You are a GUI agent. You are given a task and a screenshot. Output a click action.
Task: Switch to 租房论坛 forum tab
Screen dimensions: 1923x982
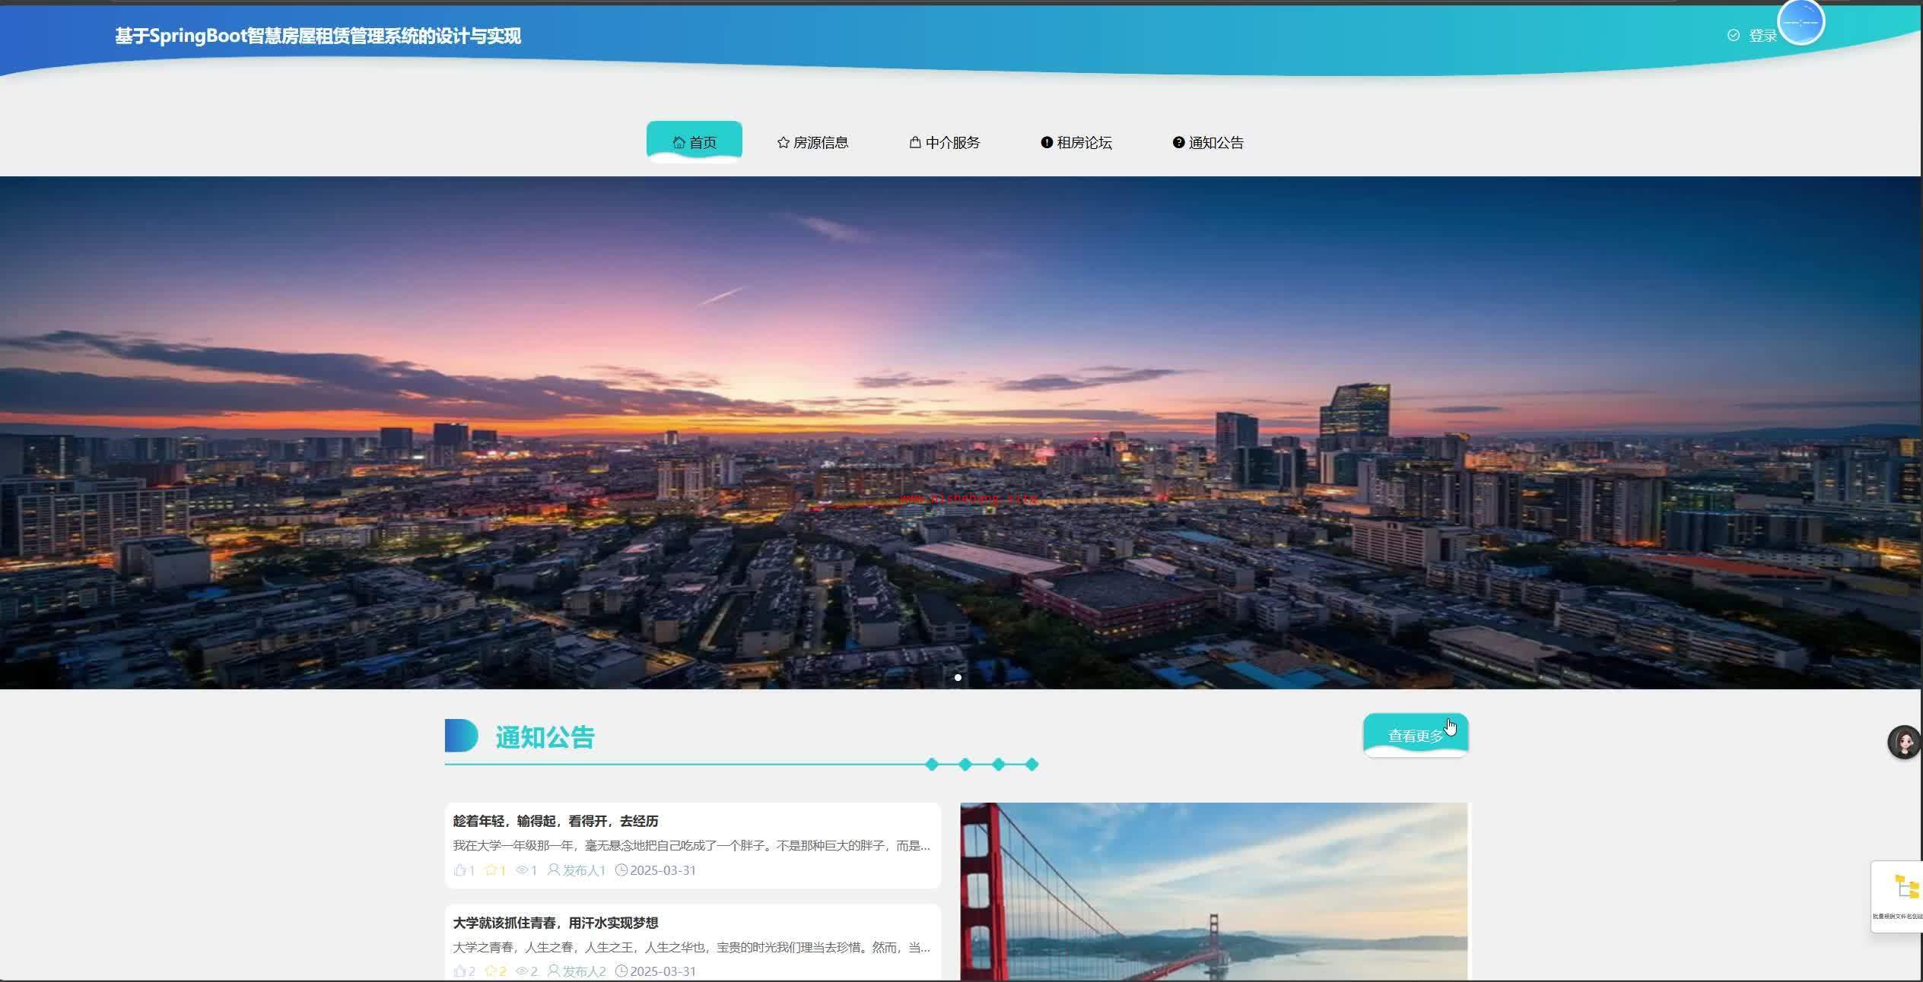(x=1076, y=142)
